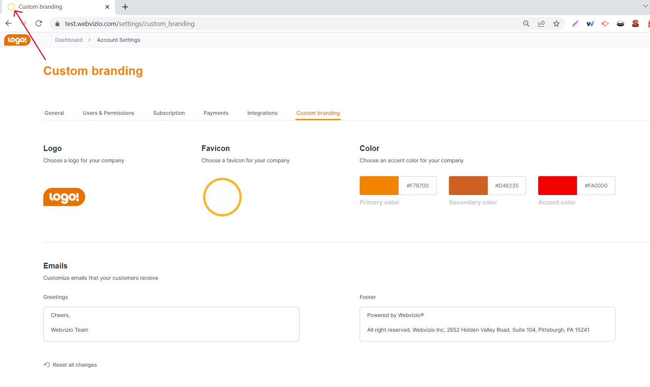Open the black button extension icon
The image size is (650, 387).
coord(620,23)
